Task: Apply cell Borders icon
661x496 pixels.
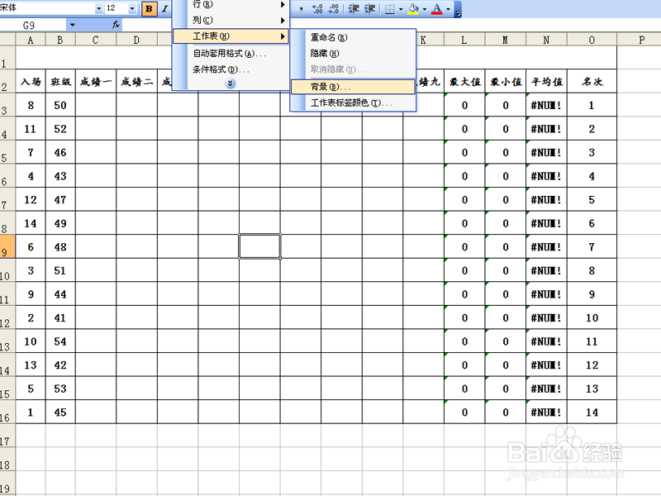Action: (390, 9)
